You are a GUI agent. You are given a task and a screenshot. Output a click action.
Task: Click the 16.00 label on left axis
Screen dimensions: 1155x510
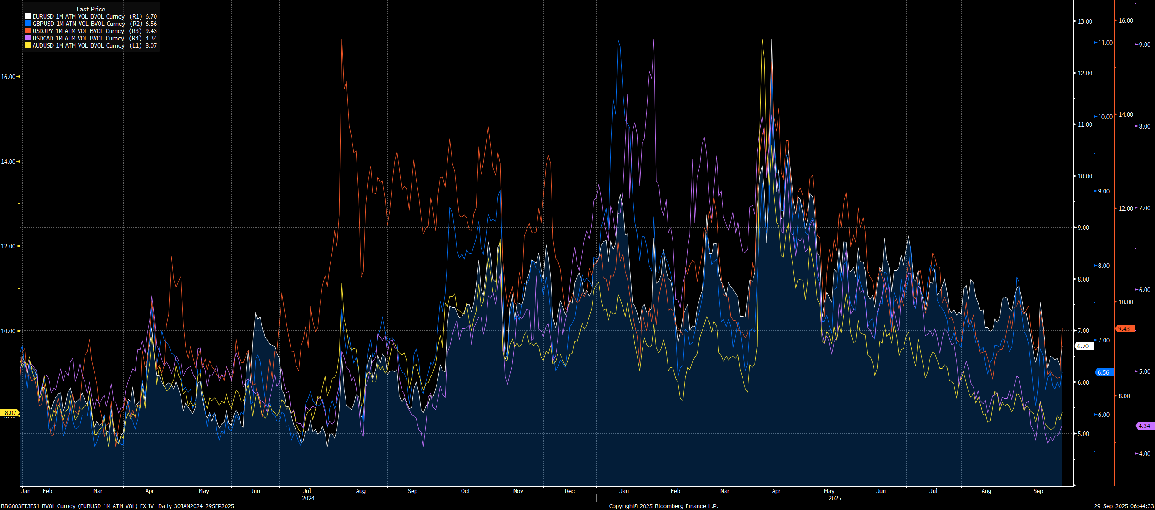(8, 77)
